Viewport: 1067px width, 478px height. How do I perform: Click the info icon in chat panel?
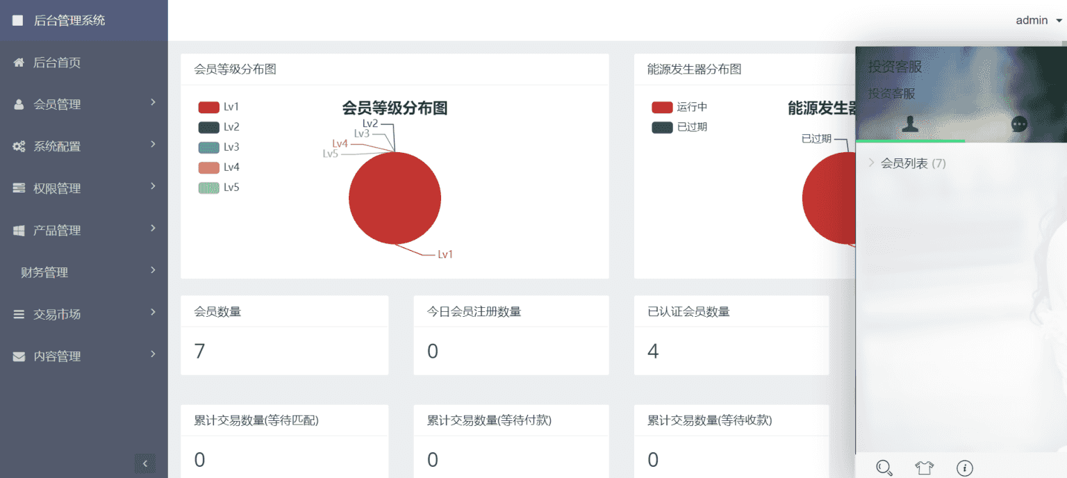pyautogui.click(x=964, y=468)
